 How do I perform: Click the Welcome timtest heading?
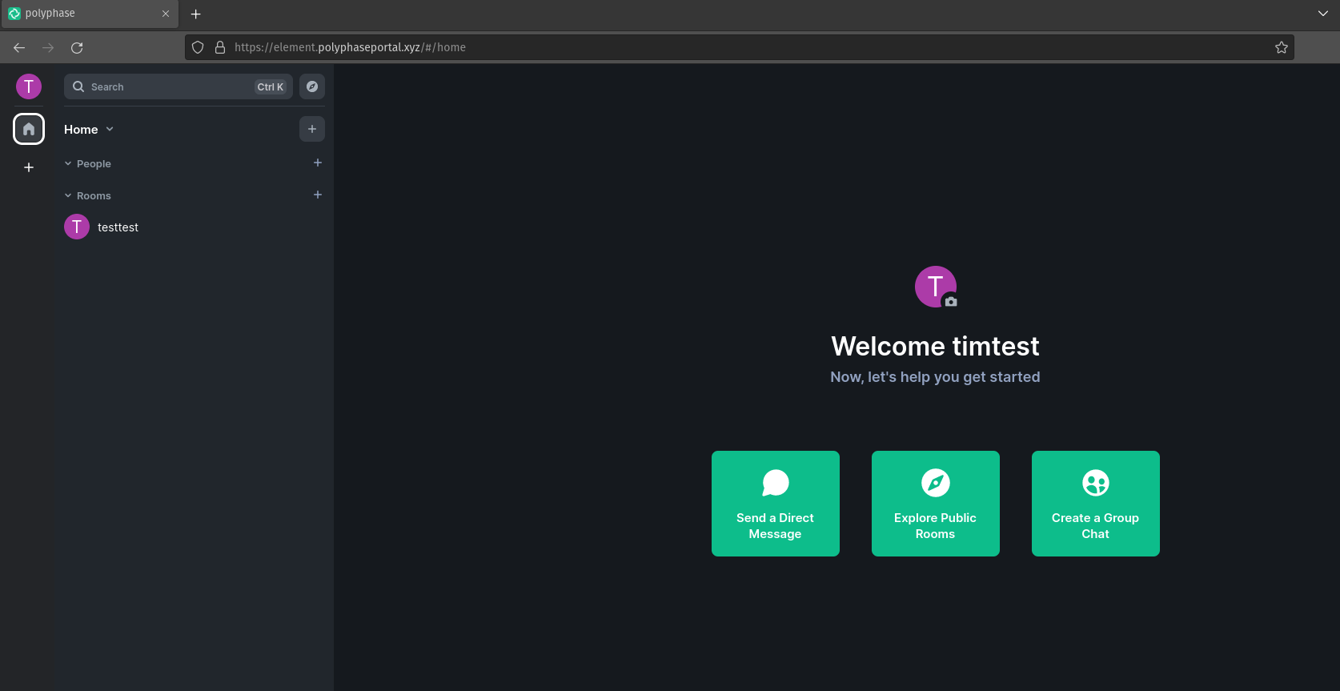tap(935, 346)
